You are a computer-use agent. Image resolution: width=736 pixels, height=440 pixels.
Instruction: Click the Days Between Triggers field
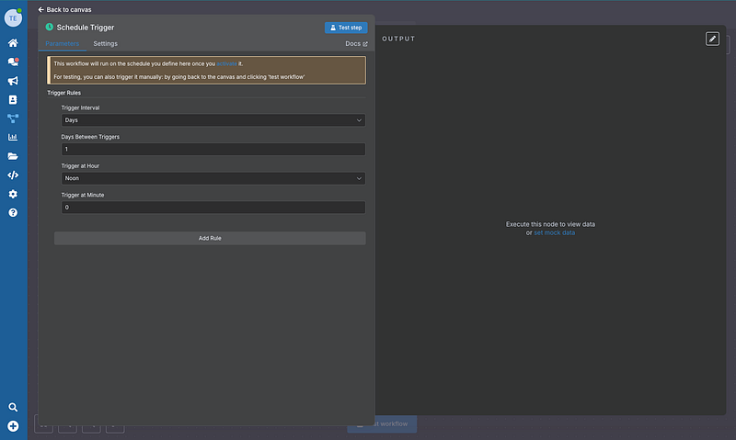pos(213,149)
